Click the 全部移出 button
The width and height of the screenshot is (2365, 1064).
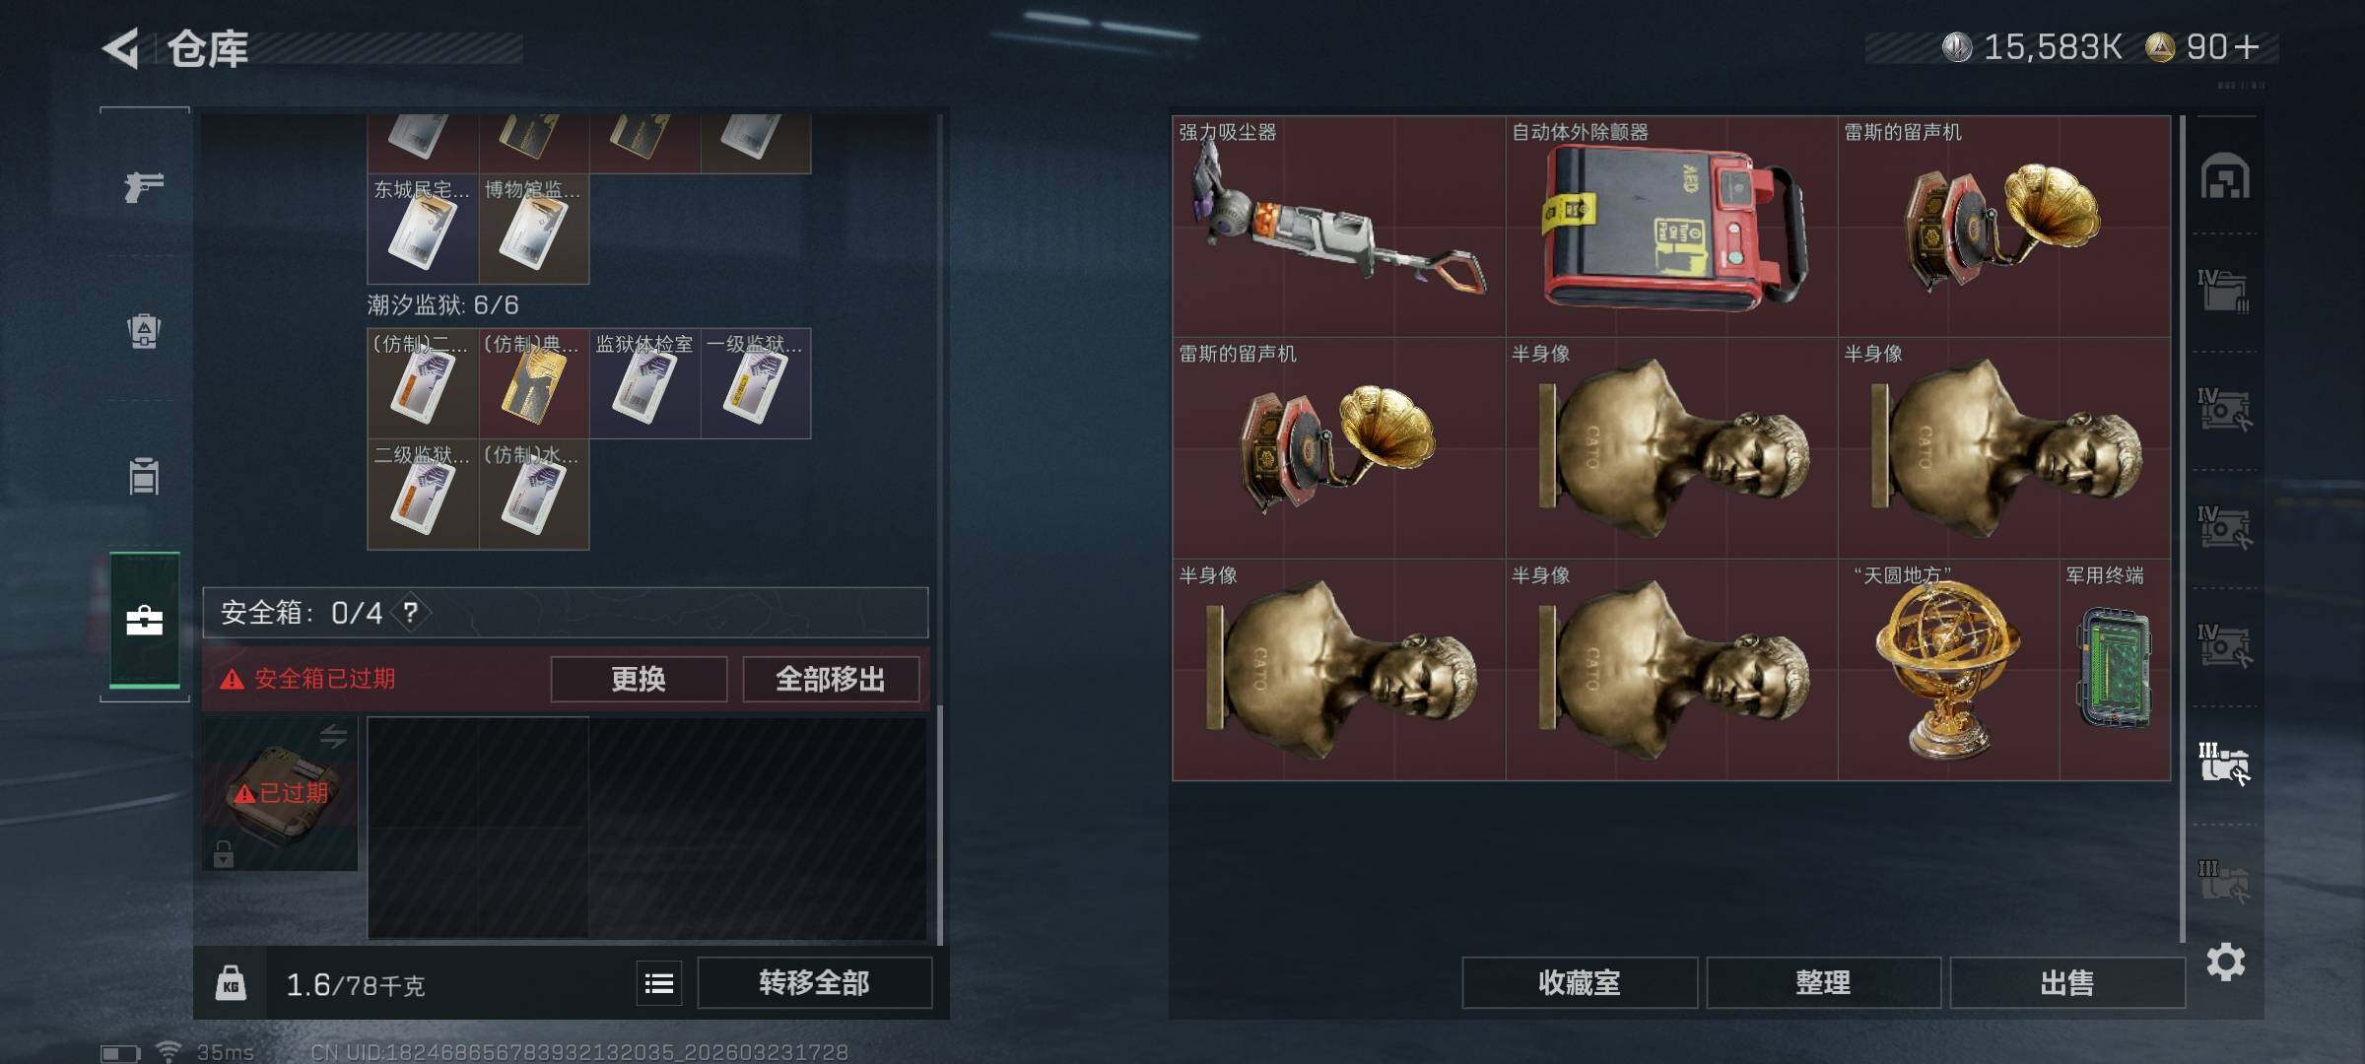[830, 679]
